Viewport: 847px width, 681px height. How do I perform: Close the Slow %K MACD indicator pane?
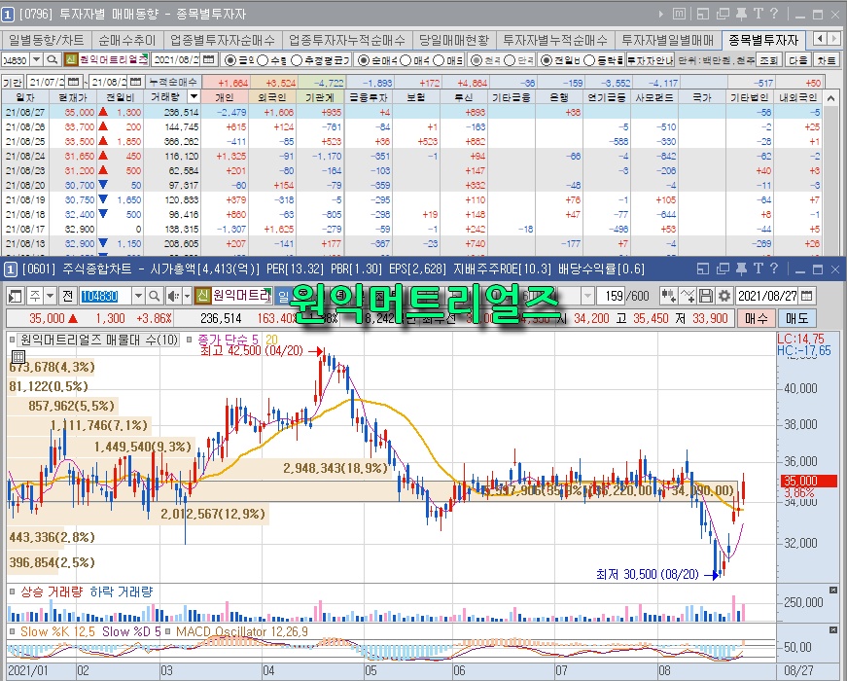[x=833, y=630]
